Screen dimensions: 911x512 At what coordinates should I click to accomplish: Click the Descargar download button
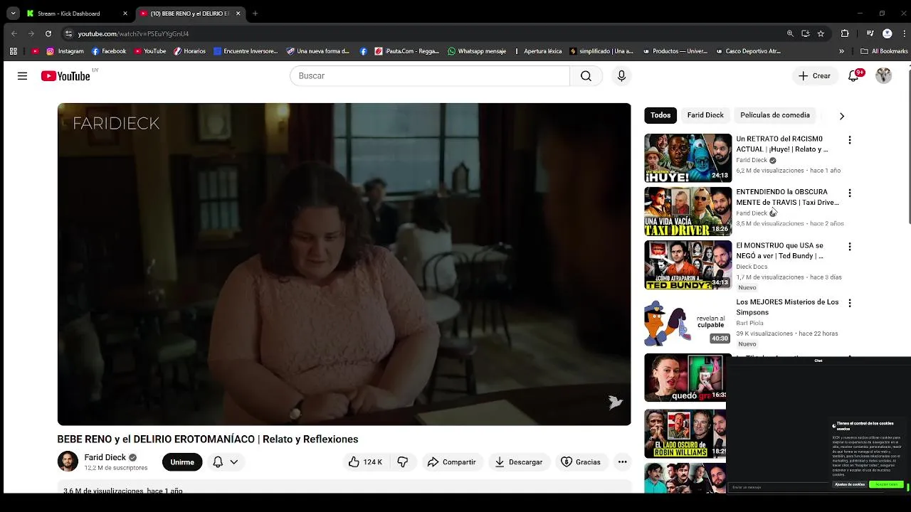pos(519,462)
